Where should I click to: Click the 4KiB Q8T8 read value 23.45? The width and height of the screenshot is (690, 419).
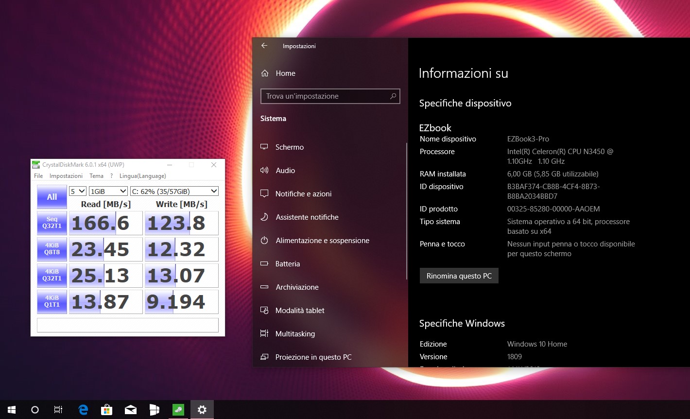coord(106,249)
